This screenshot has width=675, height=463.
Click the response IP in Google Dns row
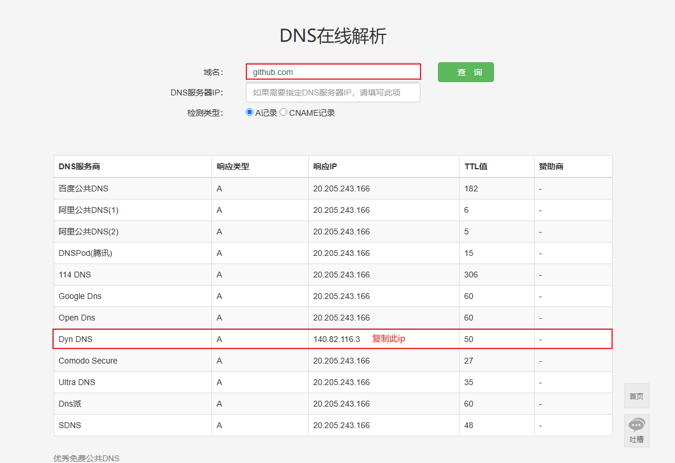341,296
